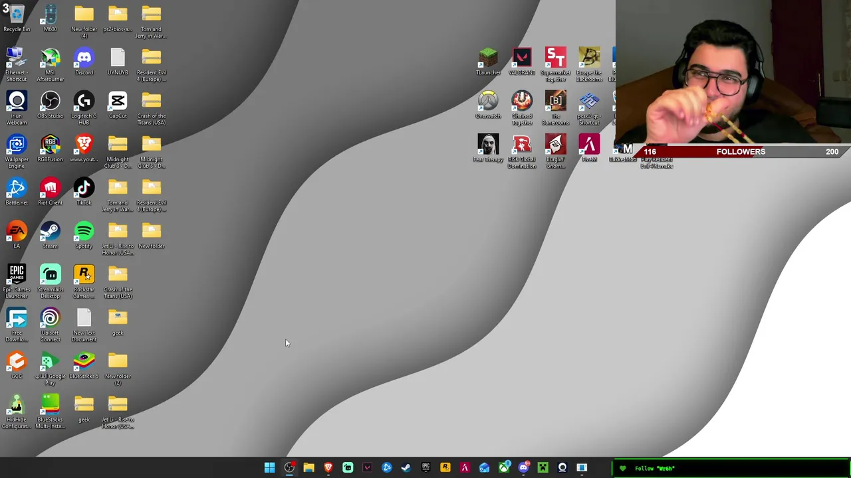851x478 pixels.
Task: Launch Streamlabs Desktop shortcut icon
Action: click(51, 281)
